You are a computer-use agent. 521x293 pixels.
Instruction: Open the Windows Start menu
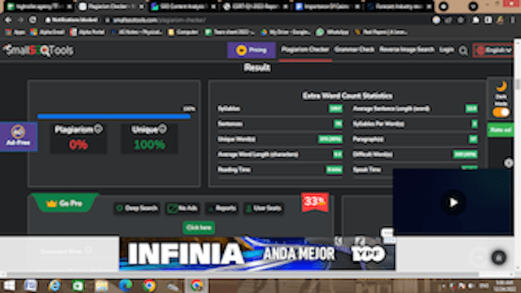(x=9, y=286)
